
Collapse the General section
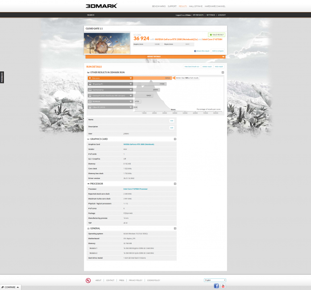175,228
